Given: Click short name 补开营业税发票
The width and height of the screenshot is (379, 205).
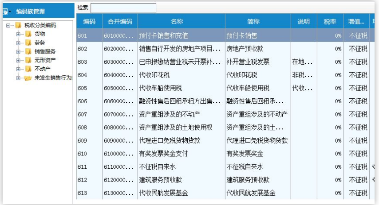Looking at the screenshot, I should tap(258, 62).
